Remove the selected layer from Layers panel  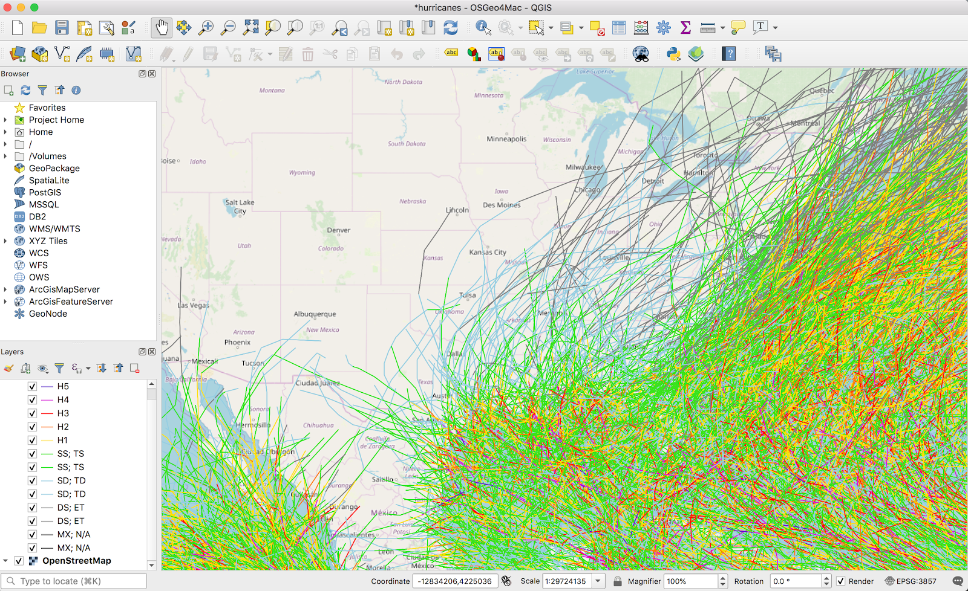[135, 368]
